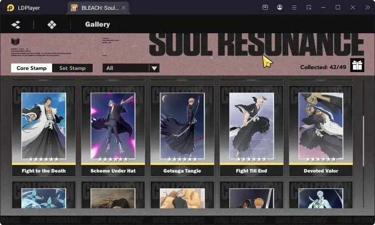Screen dimensions: 375x225
Task: Open the LDPlayer user account icon
Action: (x=280, y=7)
